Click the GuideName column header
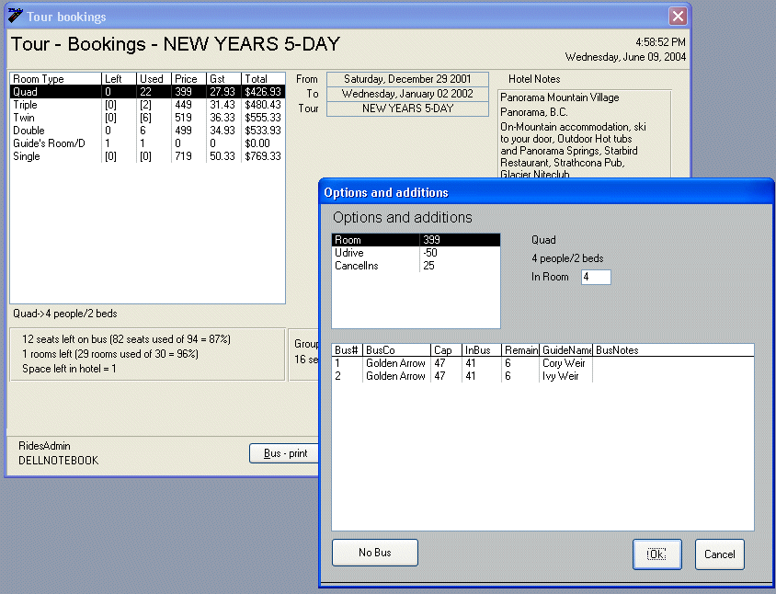Image resolution: width=776 pixels, height=594 pixels. pos(566,350)
